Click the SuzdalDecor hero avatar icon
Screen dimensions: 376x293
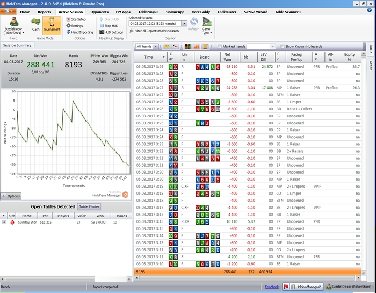pyautogui.click(x=13, y=22)
